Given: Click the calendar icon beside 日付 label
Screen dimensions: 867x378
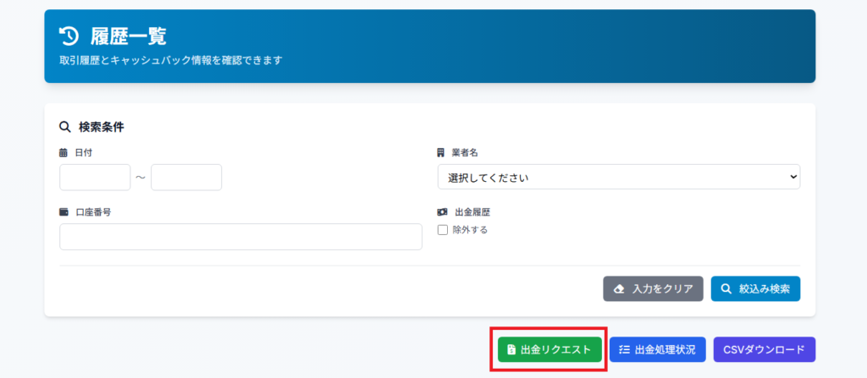Looking at the screenshot, I should 63,153.
